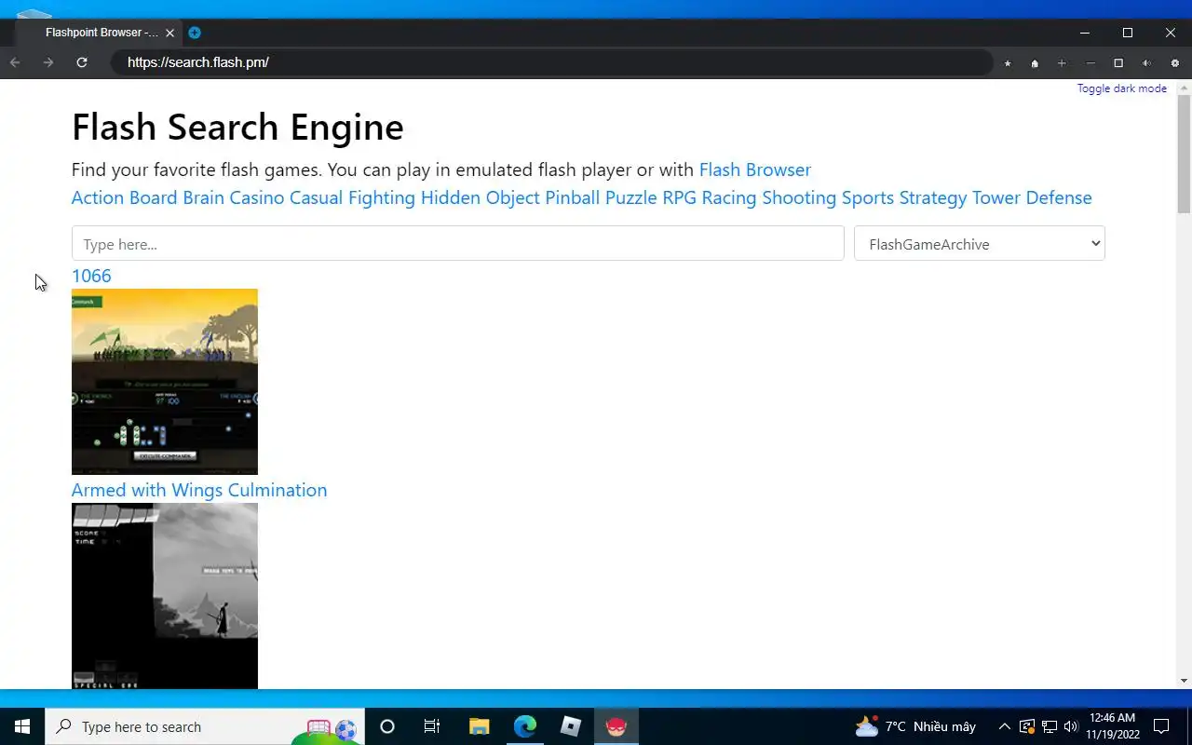Browse the Shooting category
The height and width of the screenshot is (745, 1192).
tap(799, 197)
